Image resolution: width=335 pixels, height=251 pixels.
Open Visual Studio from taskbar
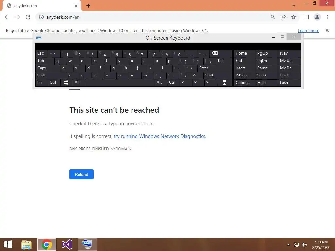point(67,244)
